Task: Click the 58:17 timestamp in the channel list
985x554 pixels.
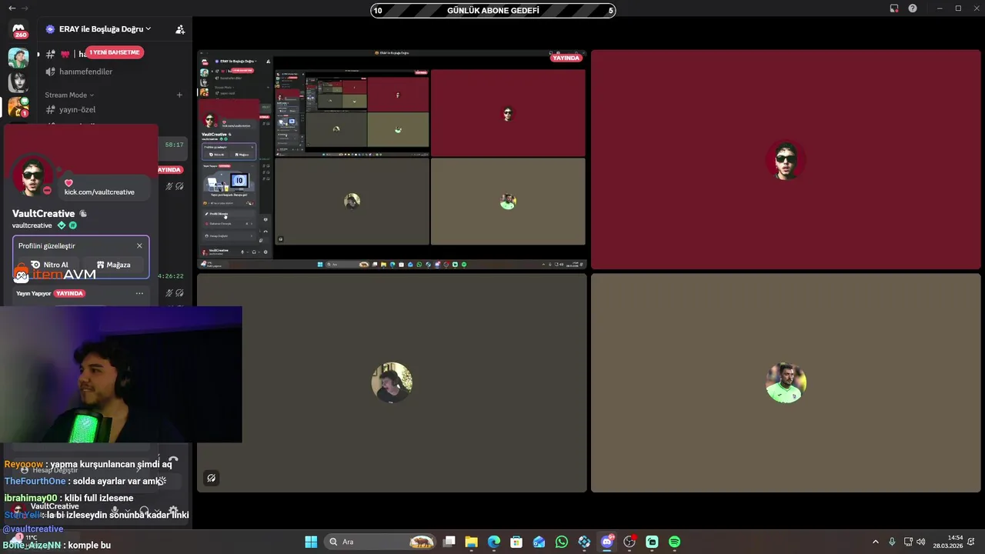Action: (x=174, y=145)
